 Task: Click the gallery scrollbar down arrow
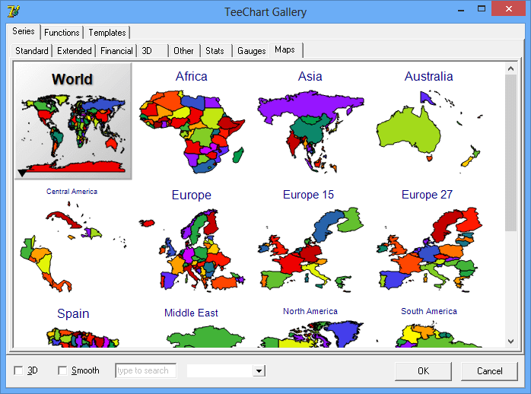click(x=510, y=342)
